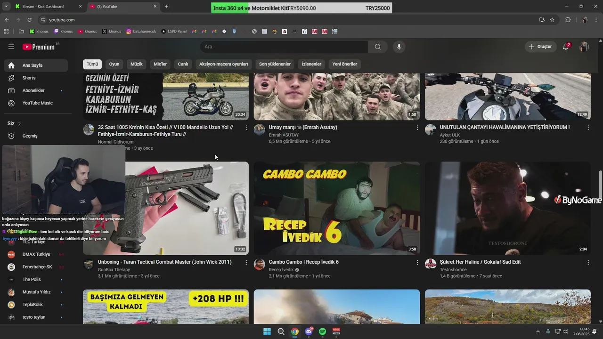Viewport: 603px width, 339px height.
Task: Open Geçmiş history in sidebar
Action: pyautogui.click(x=36, y=136)
